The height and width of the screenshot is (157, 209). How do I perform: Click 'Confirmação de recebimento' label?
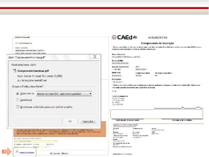tap(127, 120)
